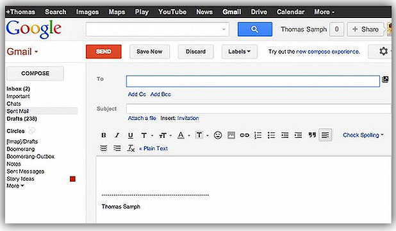Viewport: 396px width, 231px height.
Task: Insert a hyperlink
Action: tap(244, 135)
